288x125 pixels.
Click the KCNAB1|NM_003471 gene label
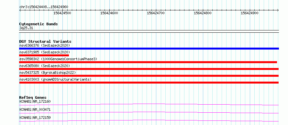coord(35,109)
